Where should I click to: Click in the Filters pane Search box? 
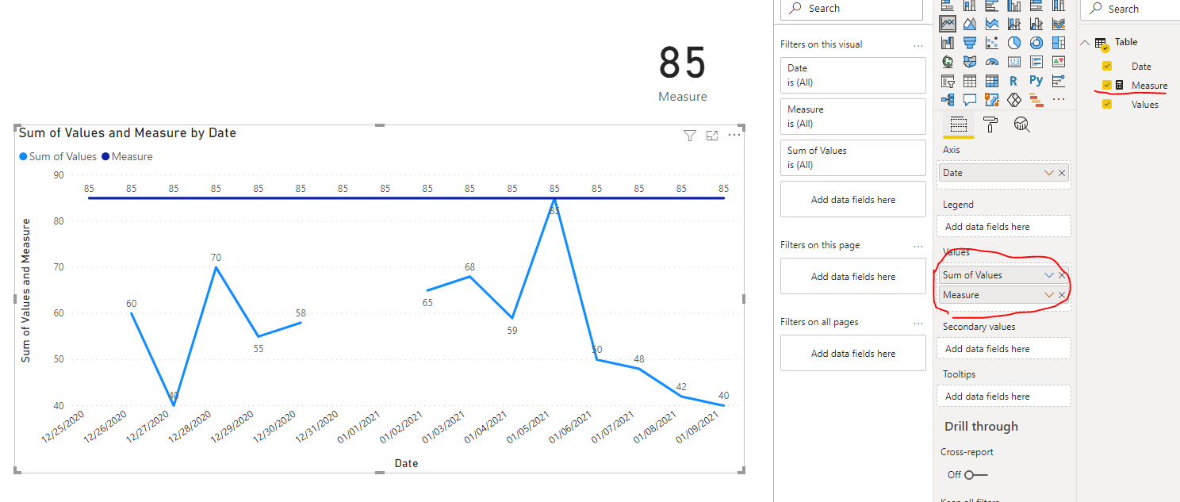tap(852, 9)
